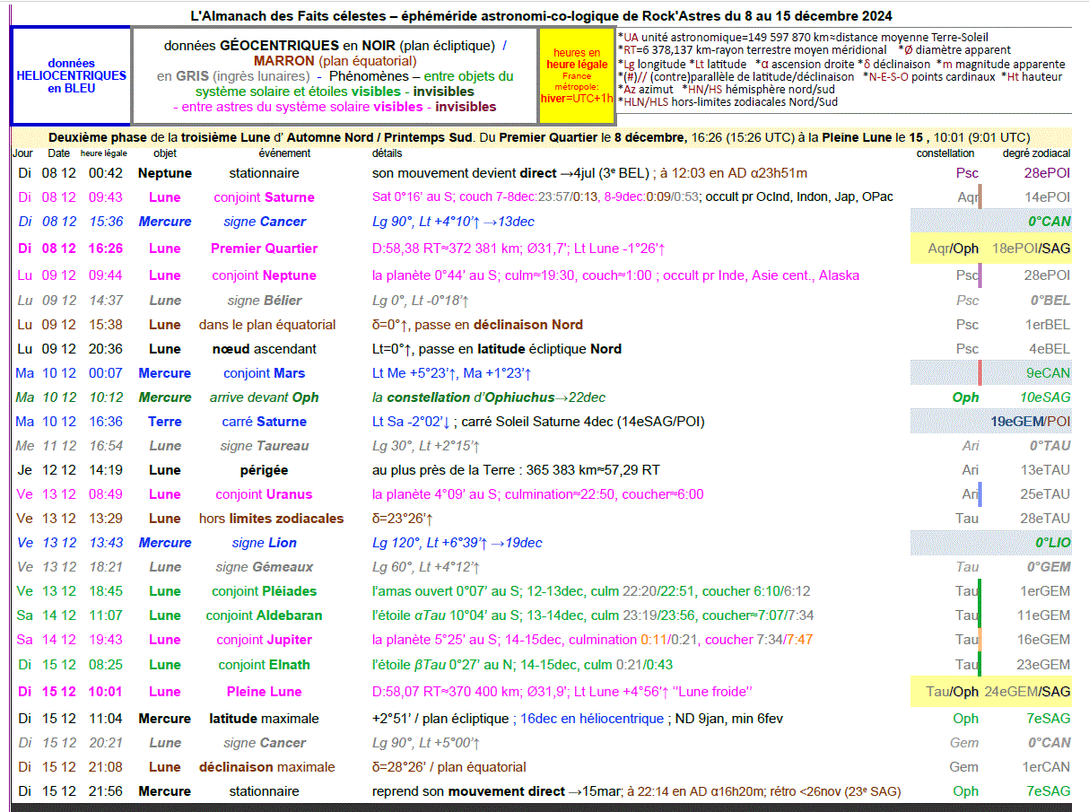Click the '0°BEL' zodiac degree
This screenshot has width=1089, height=812.
1050,301
